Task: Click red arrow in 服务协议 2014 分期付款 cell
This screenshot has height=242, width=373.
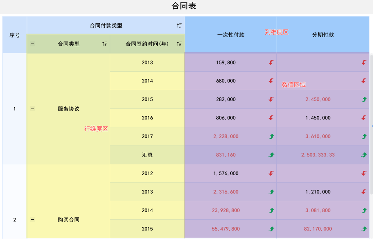Action: pyautogui.click(x=364, y=81)
